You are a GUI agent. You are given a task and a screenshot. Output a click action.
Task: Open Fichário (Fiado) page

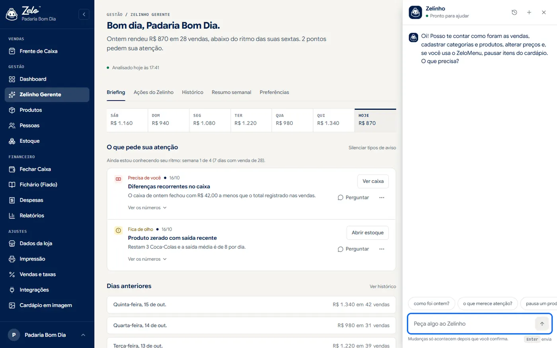(47, 185)
